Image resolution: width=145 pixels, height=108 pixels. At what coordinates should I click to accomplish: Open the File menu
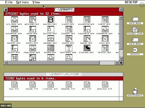[9, 2]
